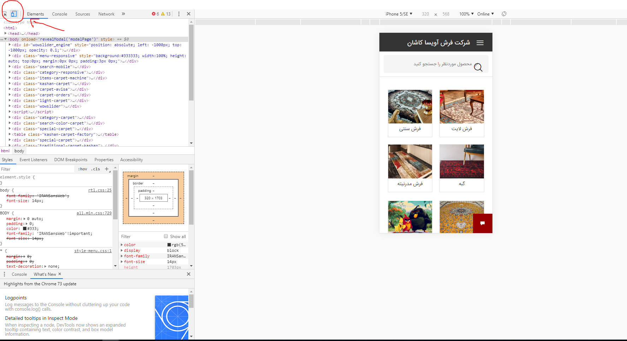
Task: Open the فرش مدرنیته carpet thumbnail
Action: (410, 161)
